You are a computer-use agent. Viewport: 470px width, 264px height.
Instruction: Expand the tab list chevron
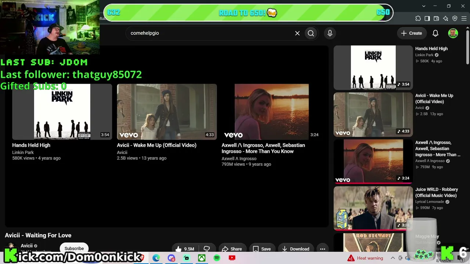click(424, 6)
